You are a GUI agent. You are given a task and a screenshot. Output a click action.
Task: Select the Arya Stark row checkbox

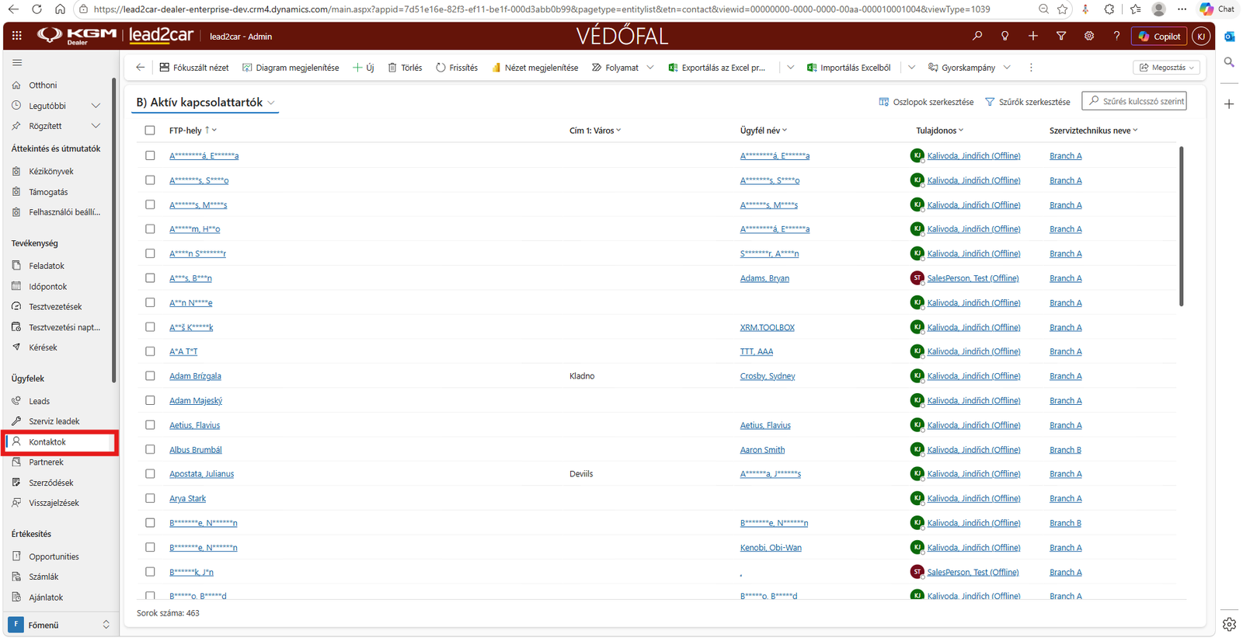pyautogui.click(x=150, y=498)
